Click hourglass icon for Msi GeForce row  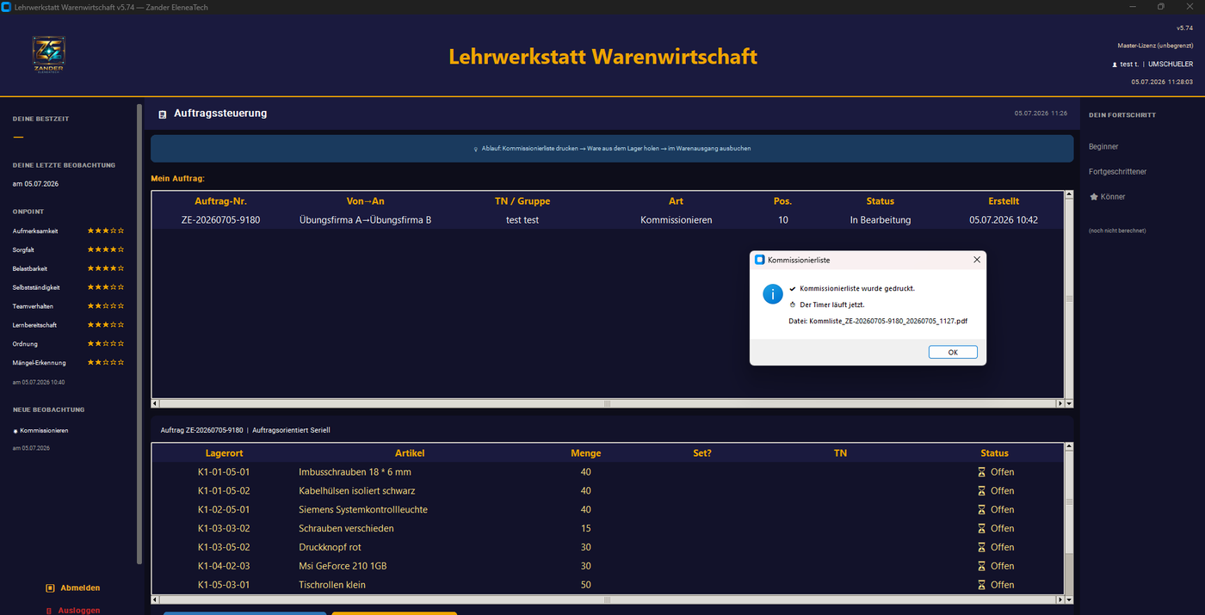pos(981,566)
